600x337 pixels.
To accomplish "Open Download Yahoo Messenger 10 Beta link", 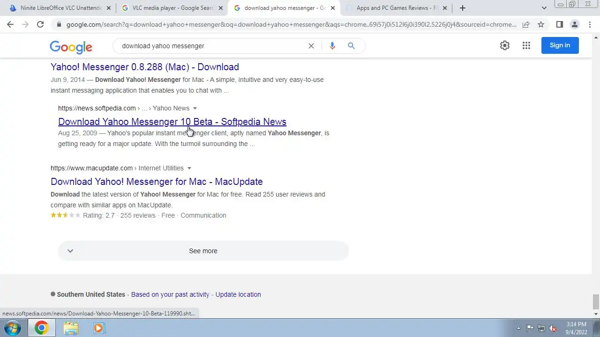I will (172, 122).
